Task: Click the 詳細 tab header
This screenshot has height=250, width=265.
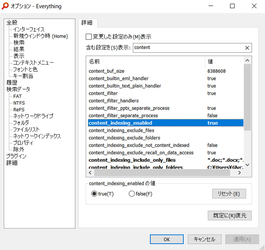Action: (x=87, y=23)
